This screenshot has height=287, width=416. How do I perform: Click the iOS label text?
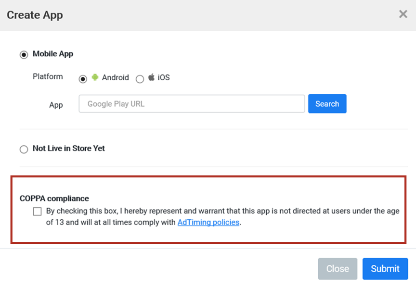point(164,77)
